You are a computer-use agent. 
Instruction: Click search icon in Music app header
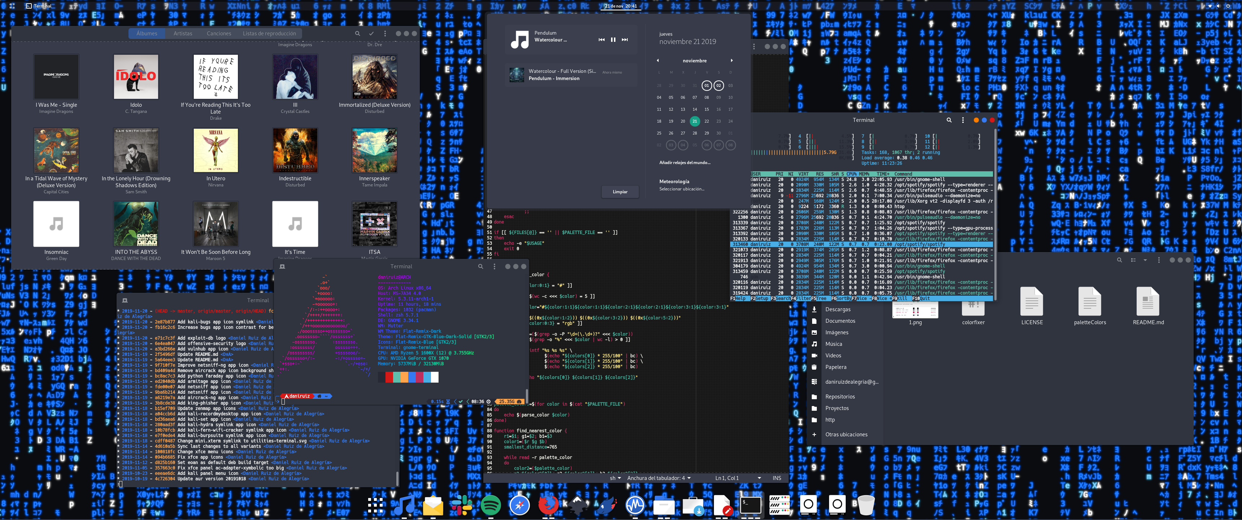[x=357, y=34]
